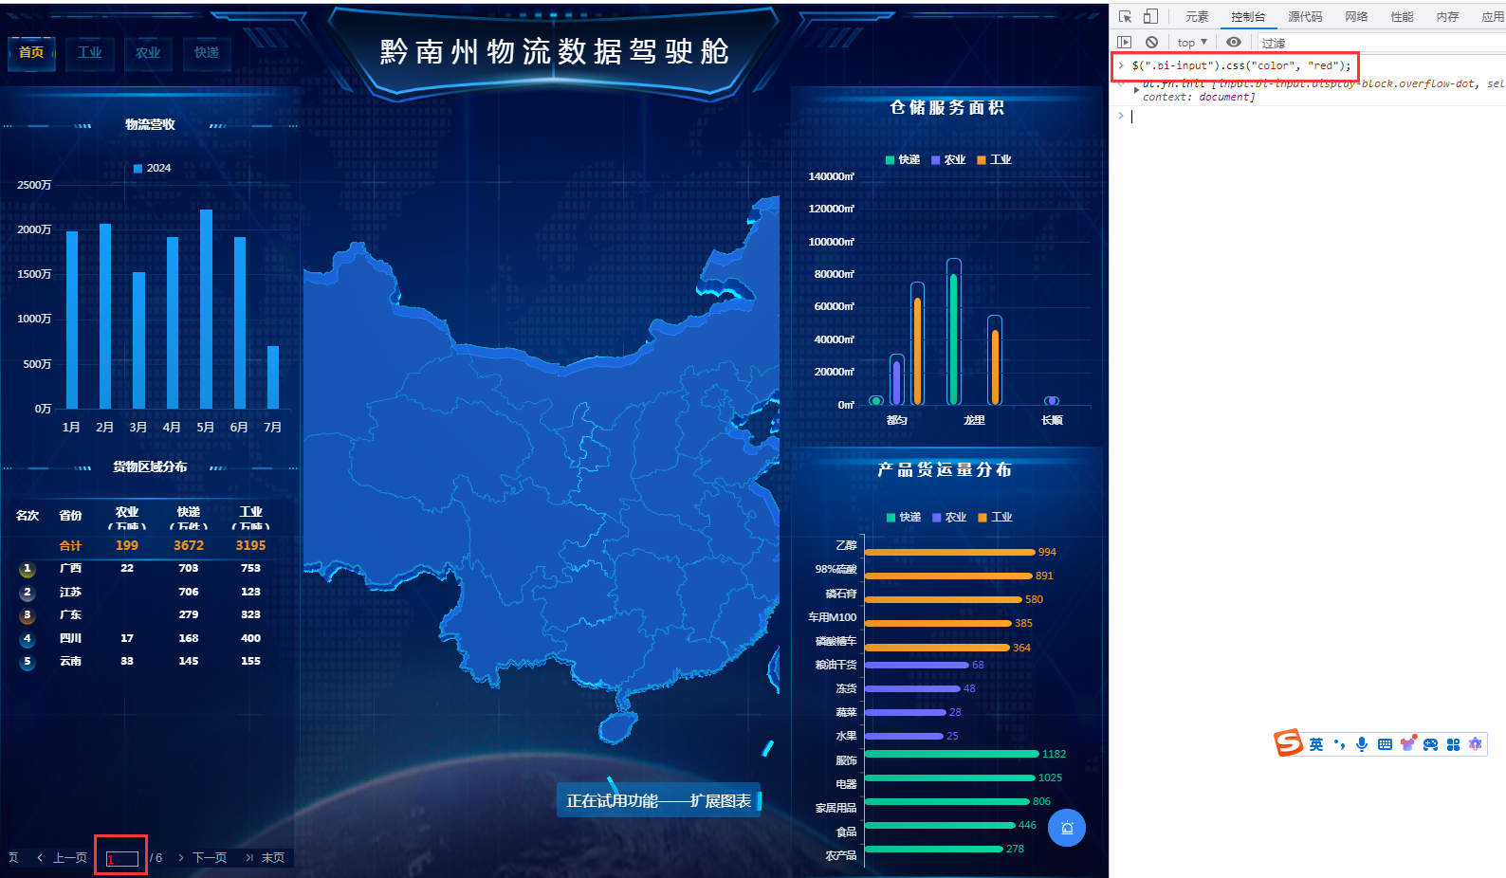Click the round blue alarm bell button
The image size is (1506, 878).
[x=1067, y=828]
